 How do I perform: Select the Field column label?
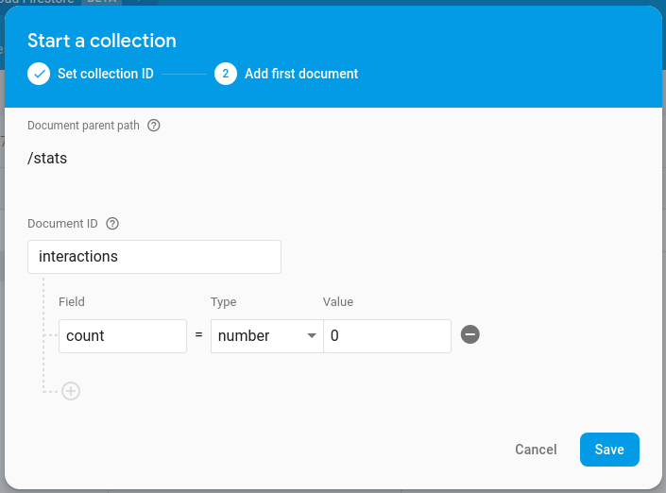tap(72, 302)
